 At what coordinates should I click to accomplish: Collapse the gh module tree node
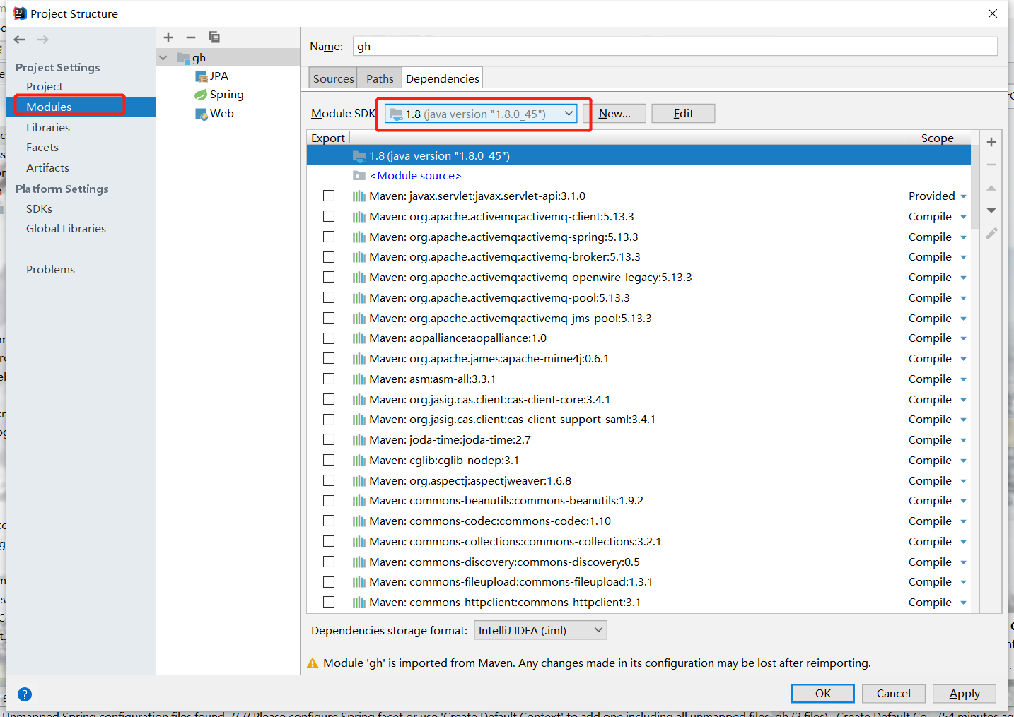click(163, 58)
